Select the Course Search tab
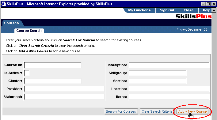This screenshot has height=120, width=217. coord(29,31)
